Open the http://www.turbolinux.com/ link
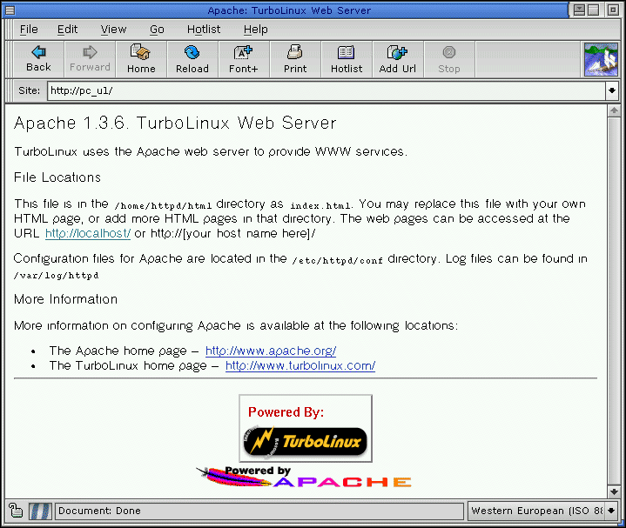This screenshot has height=528, width=626. (x=300, y=365)
